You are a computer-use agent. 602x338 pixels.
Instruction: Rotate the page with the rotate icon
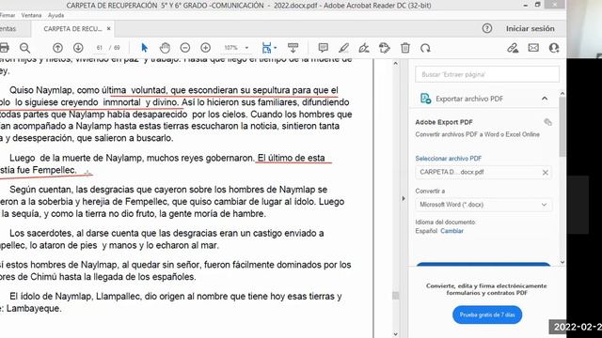click(425, 48)
